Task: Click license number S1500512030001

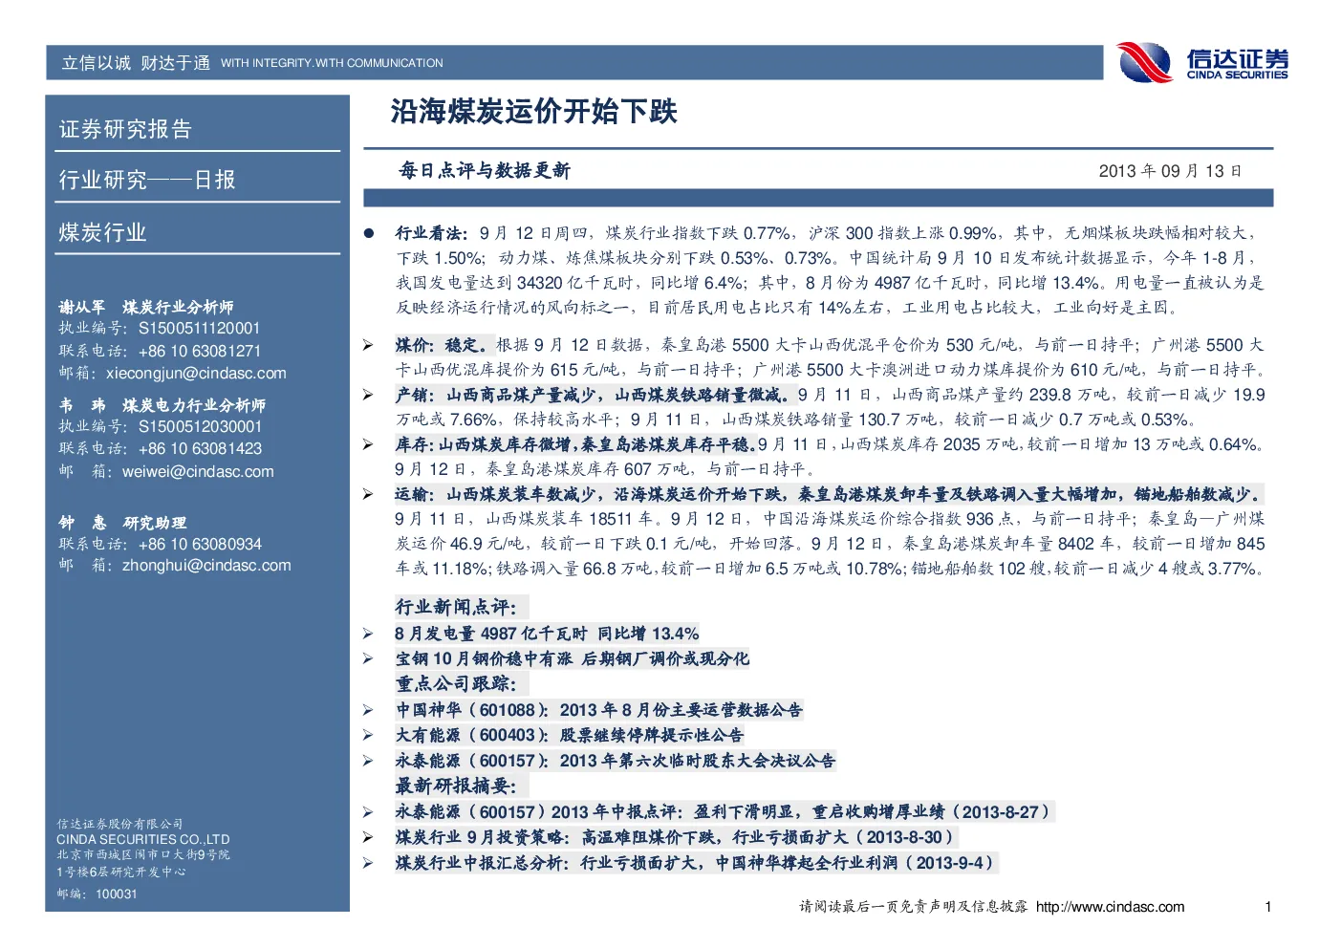Action: point(200,427)
